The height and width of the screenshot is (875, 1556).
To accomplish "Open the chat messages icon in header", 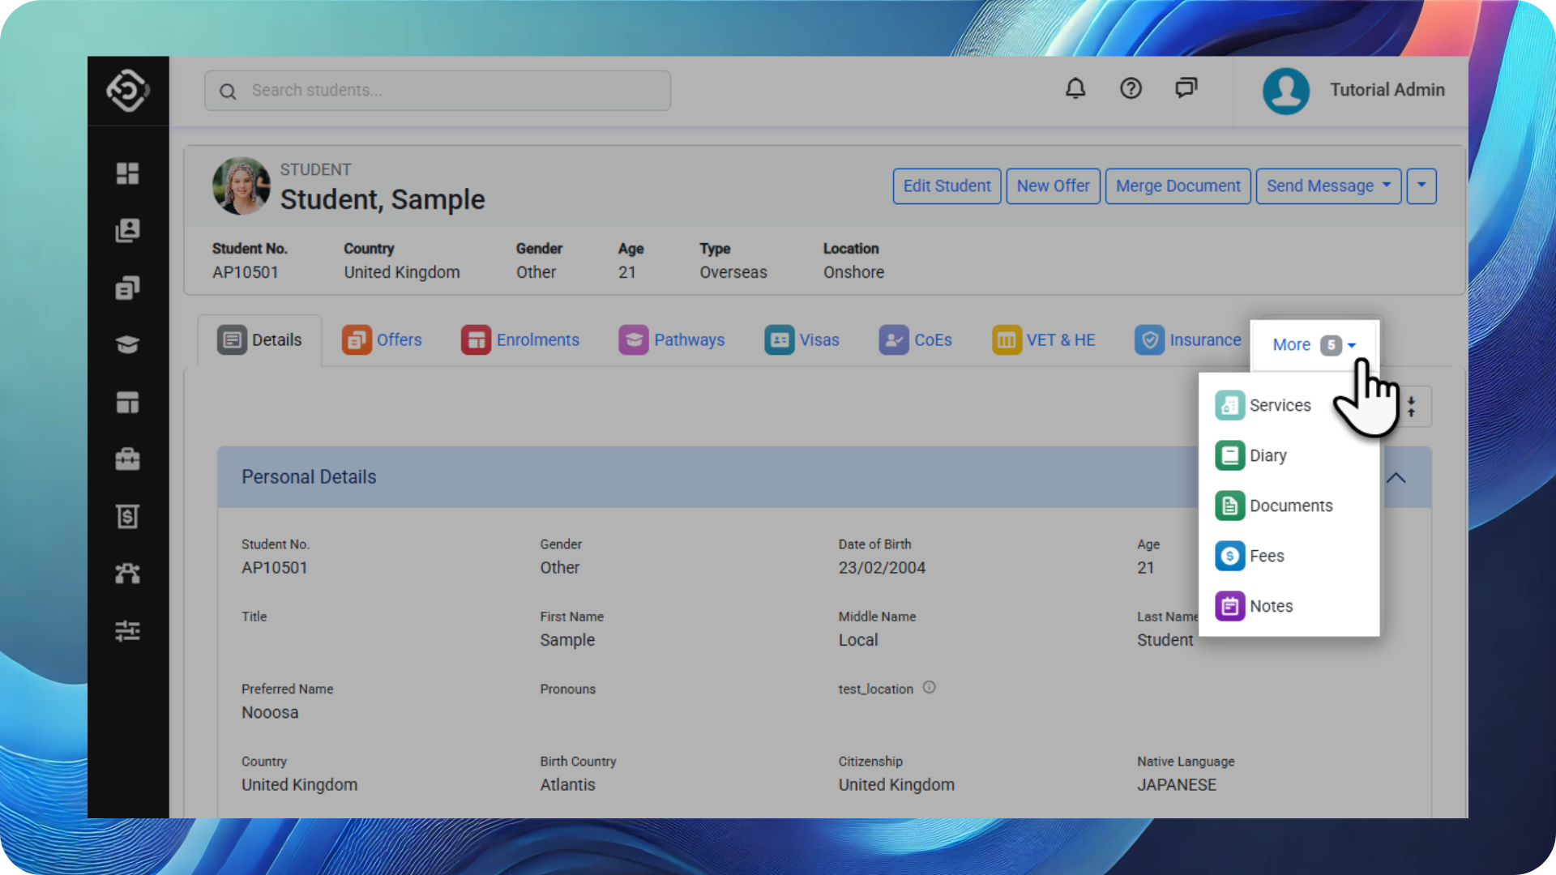I will (x=1186, y=88).
